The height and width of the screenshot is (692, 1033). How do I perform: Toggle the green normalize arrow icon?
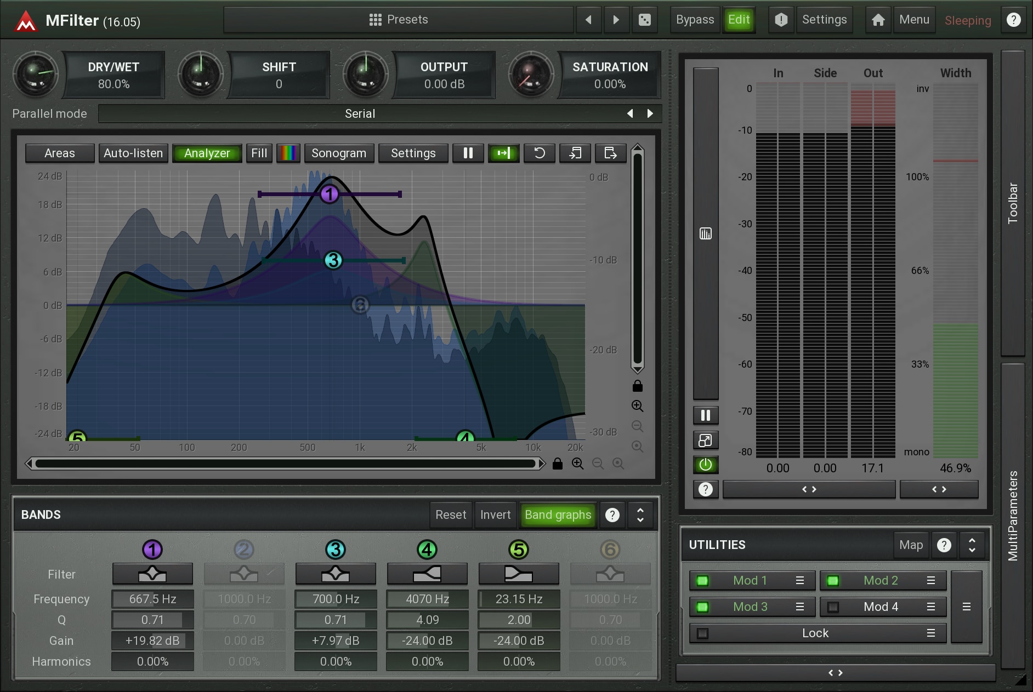tap(504, 153)
